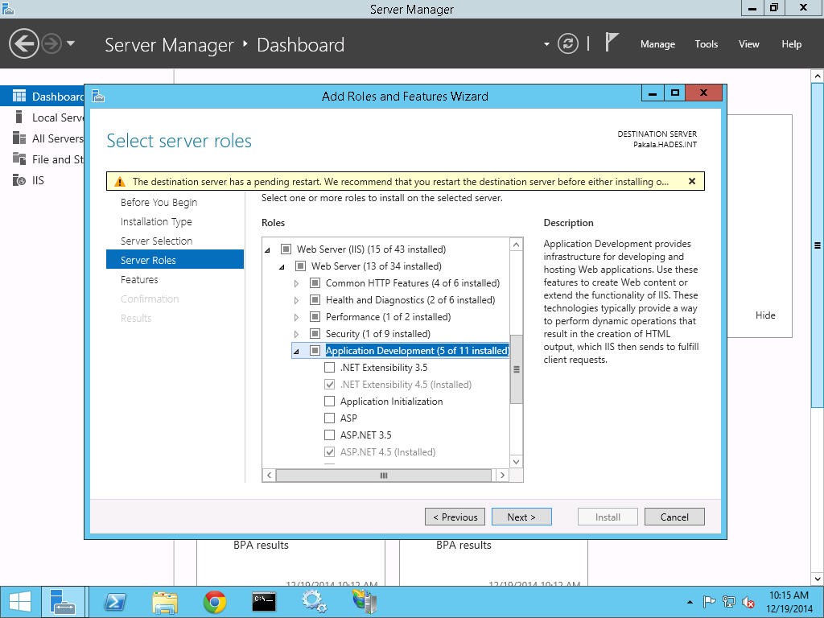Expand Health and Diagnostics node
This screenshot has height=618, width=824.
pos(296,301)
